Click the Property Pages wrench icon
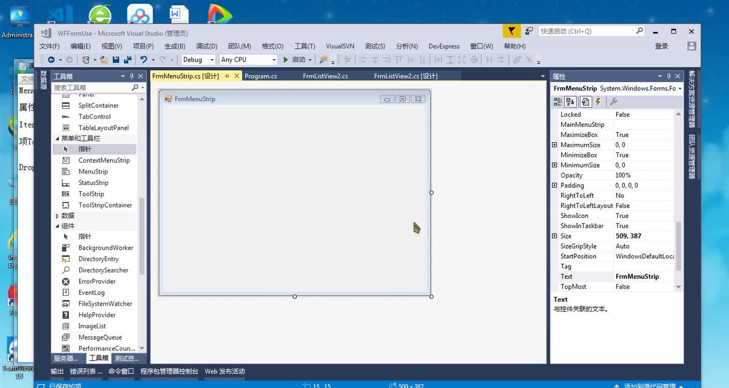 [x=613, y=102]
